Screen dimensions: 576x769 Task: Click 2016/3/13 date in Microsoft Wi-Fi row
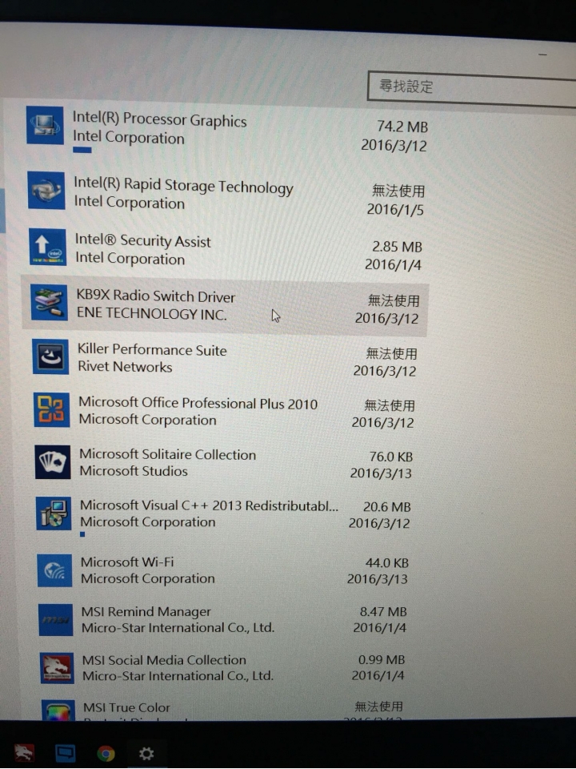377,579
